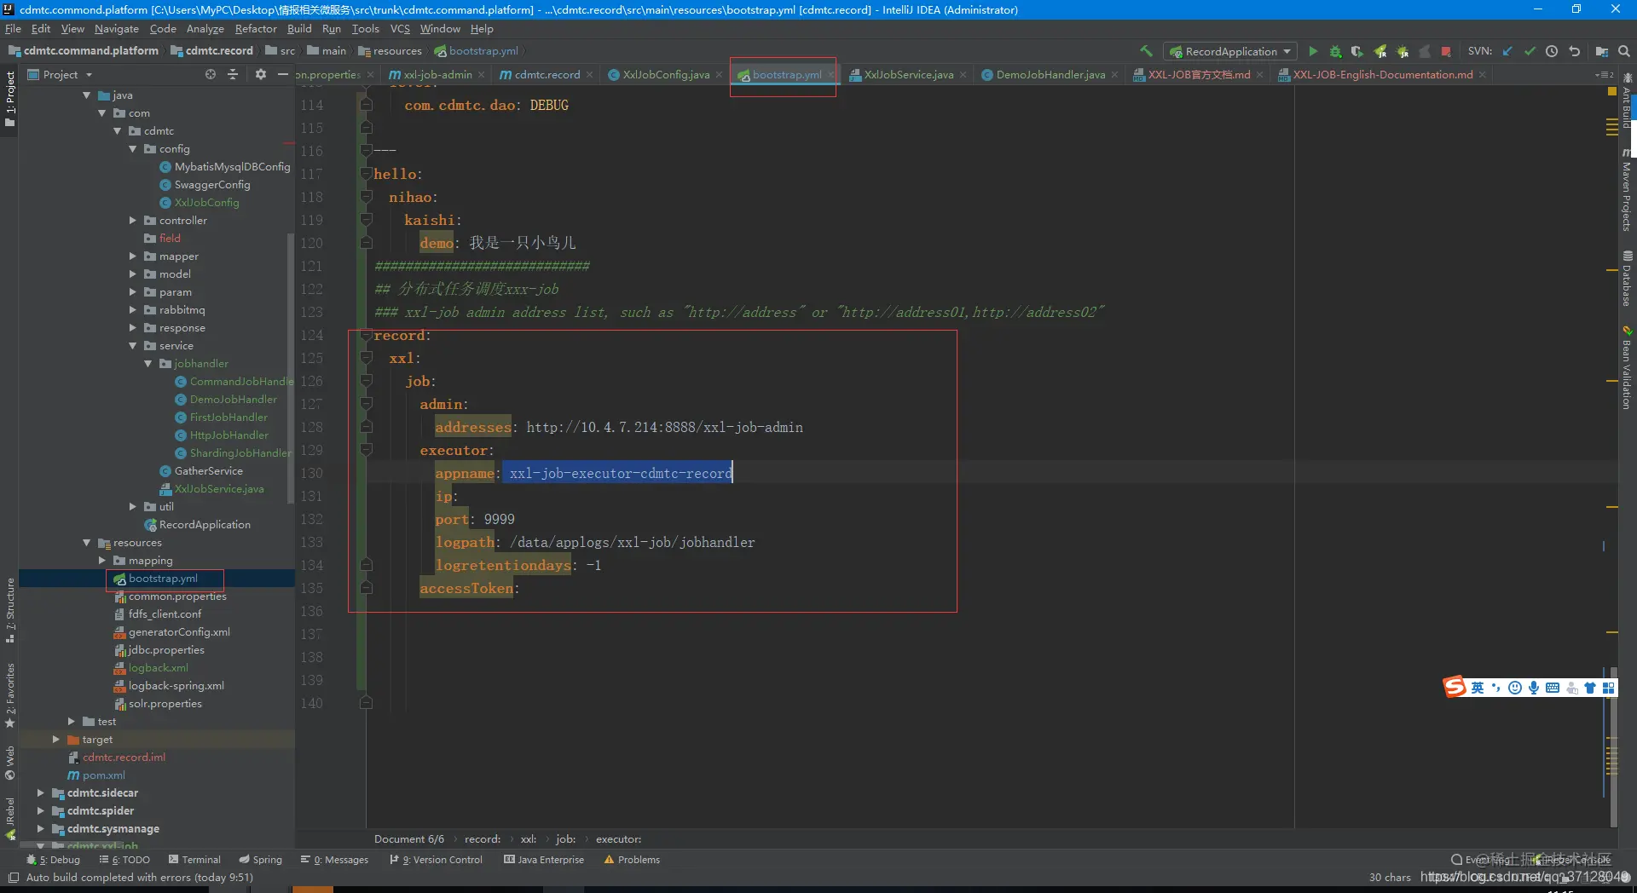Collapse the java folder in tree
1637x893 pixels.
point(86,95)
